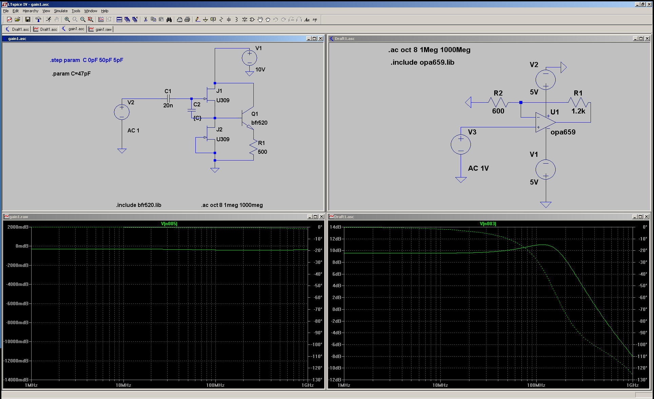Screen dimensions: 654x399
Task: Maximize the gain1.asc schematic subwindow
Action: tap(314, 39)
